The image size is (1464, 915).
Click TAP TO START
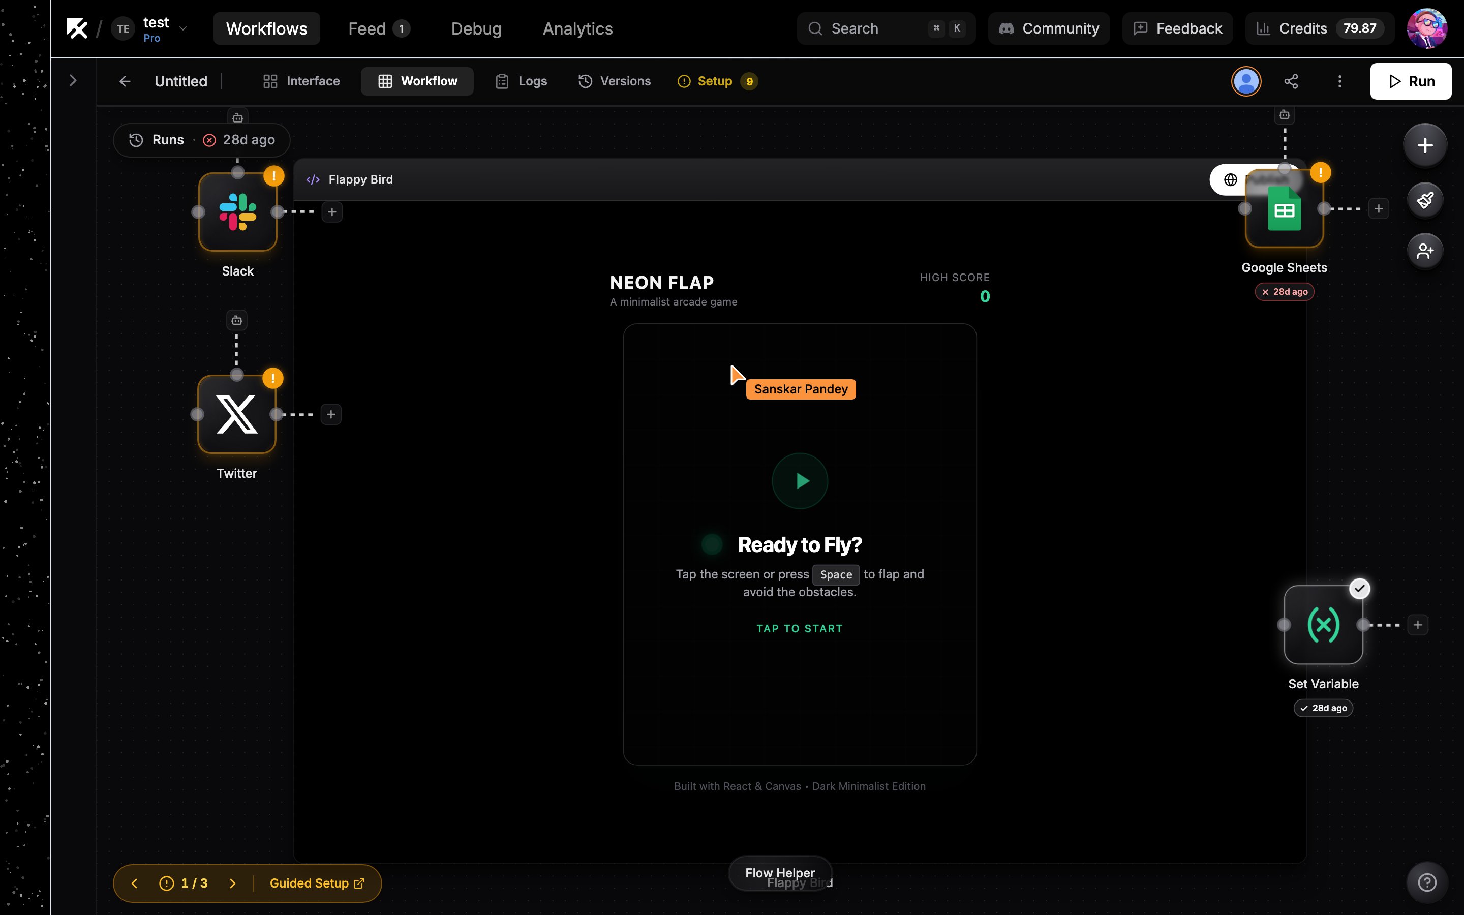800,629
